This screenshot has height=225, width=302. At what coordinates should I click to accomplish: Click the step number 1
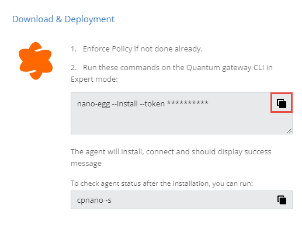(74, 49)
